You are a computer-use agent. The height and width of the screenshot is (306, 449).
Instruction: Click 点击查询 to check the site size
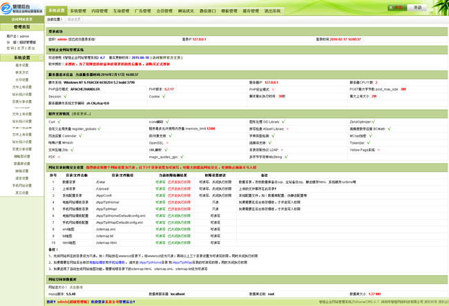coord(76,287)
